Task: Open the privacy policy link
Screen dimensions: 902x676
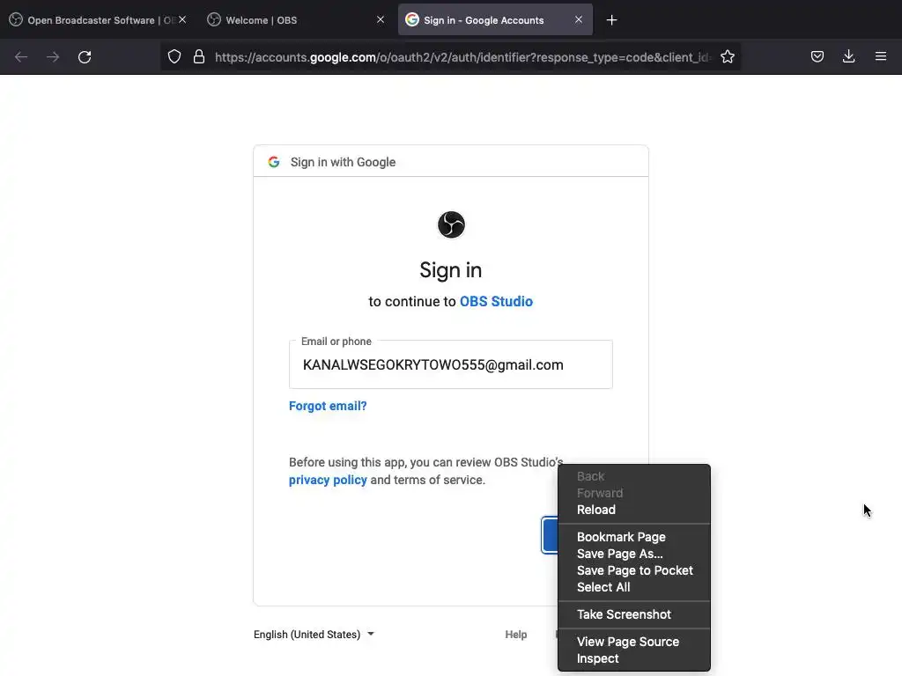Action: (x=328, y=480)
